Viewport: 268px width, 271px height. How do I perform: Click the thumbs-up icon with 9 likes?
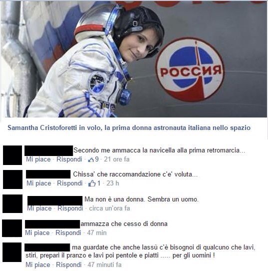[x=91, y=159]
